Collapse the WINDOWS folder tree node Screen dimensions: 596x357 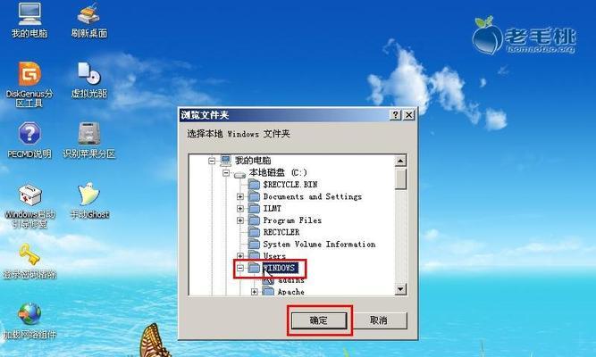click(239, 268)
